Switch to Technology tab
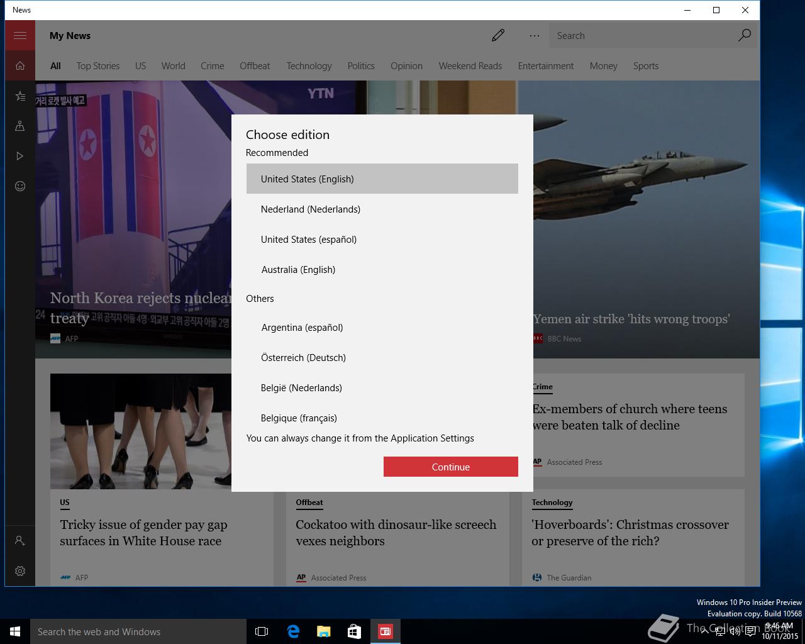 [309, 65]
